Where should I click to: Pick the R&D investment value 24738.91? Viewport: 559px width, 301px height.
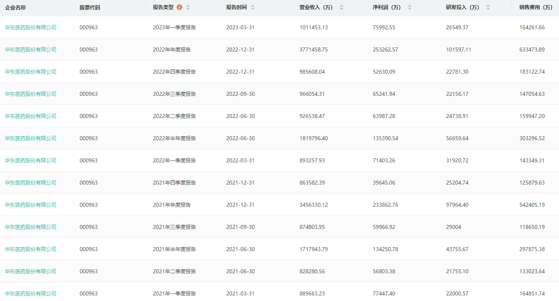click(x=457, y=116)
